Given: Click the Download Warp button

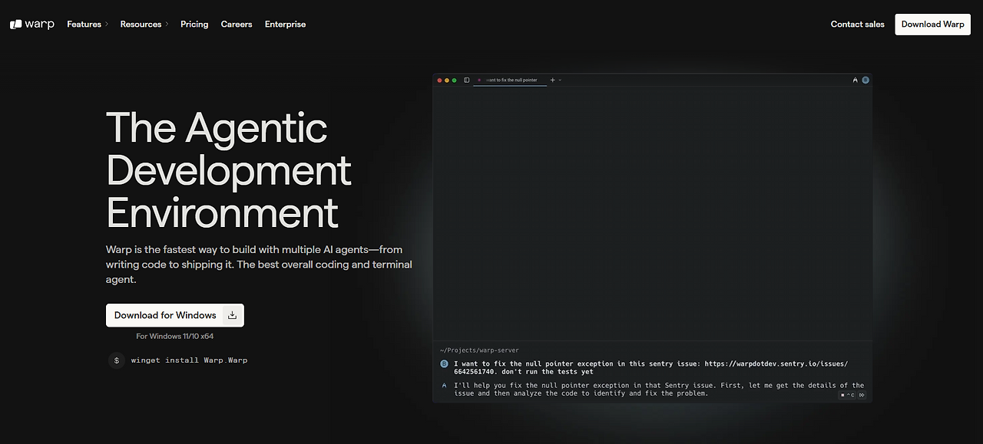Looking at the screenshot, I should (x=932, y=25).
